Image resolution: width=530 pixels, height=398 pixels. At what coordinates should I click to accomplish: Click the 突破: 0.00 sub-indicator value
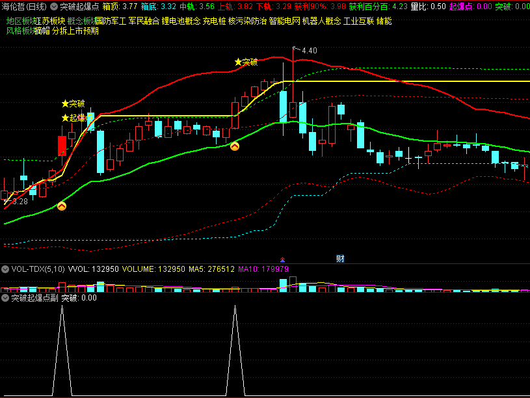click(x=79, y=298)
